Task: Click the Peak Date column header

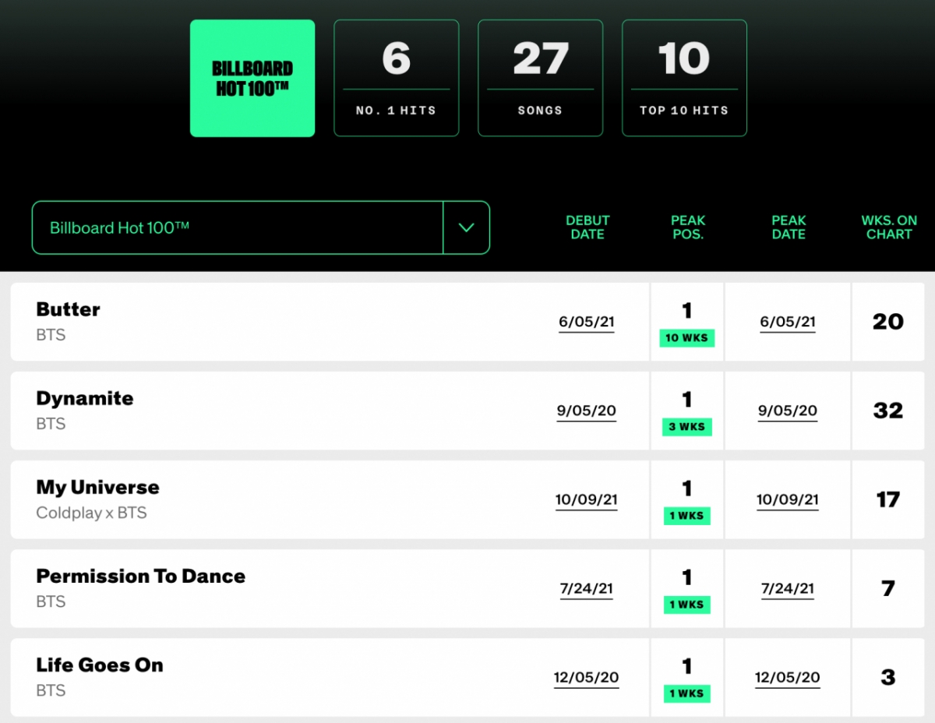Action: (789, 227)
